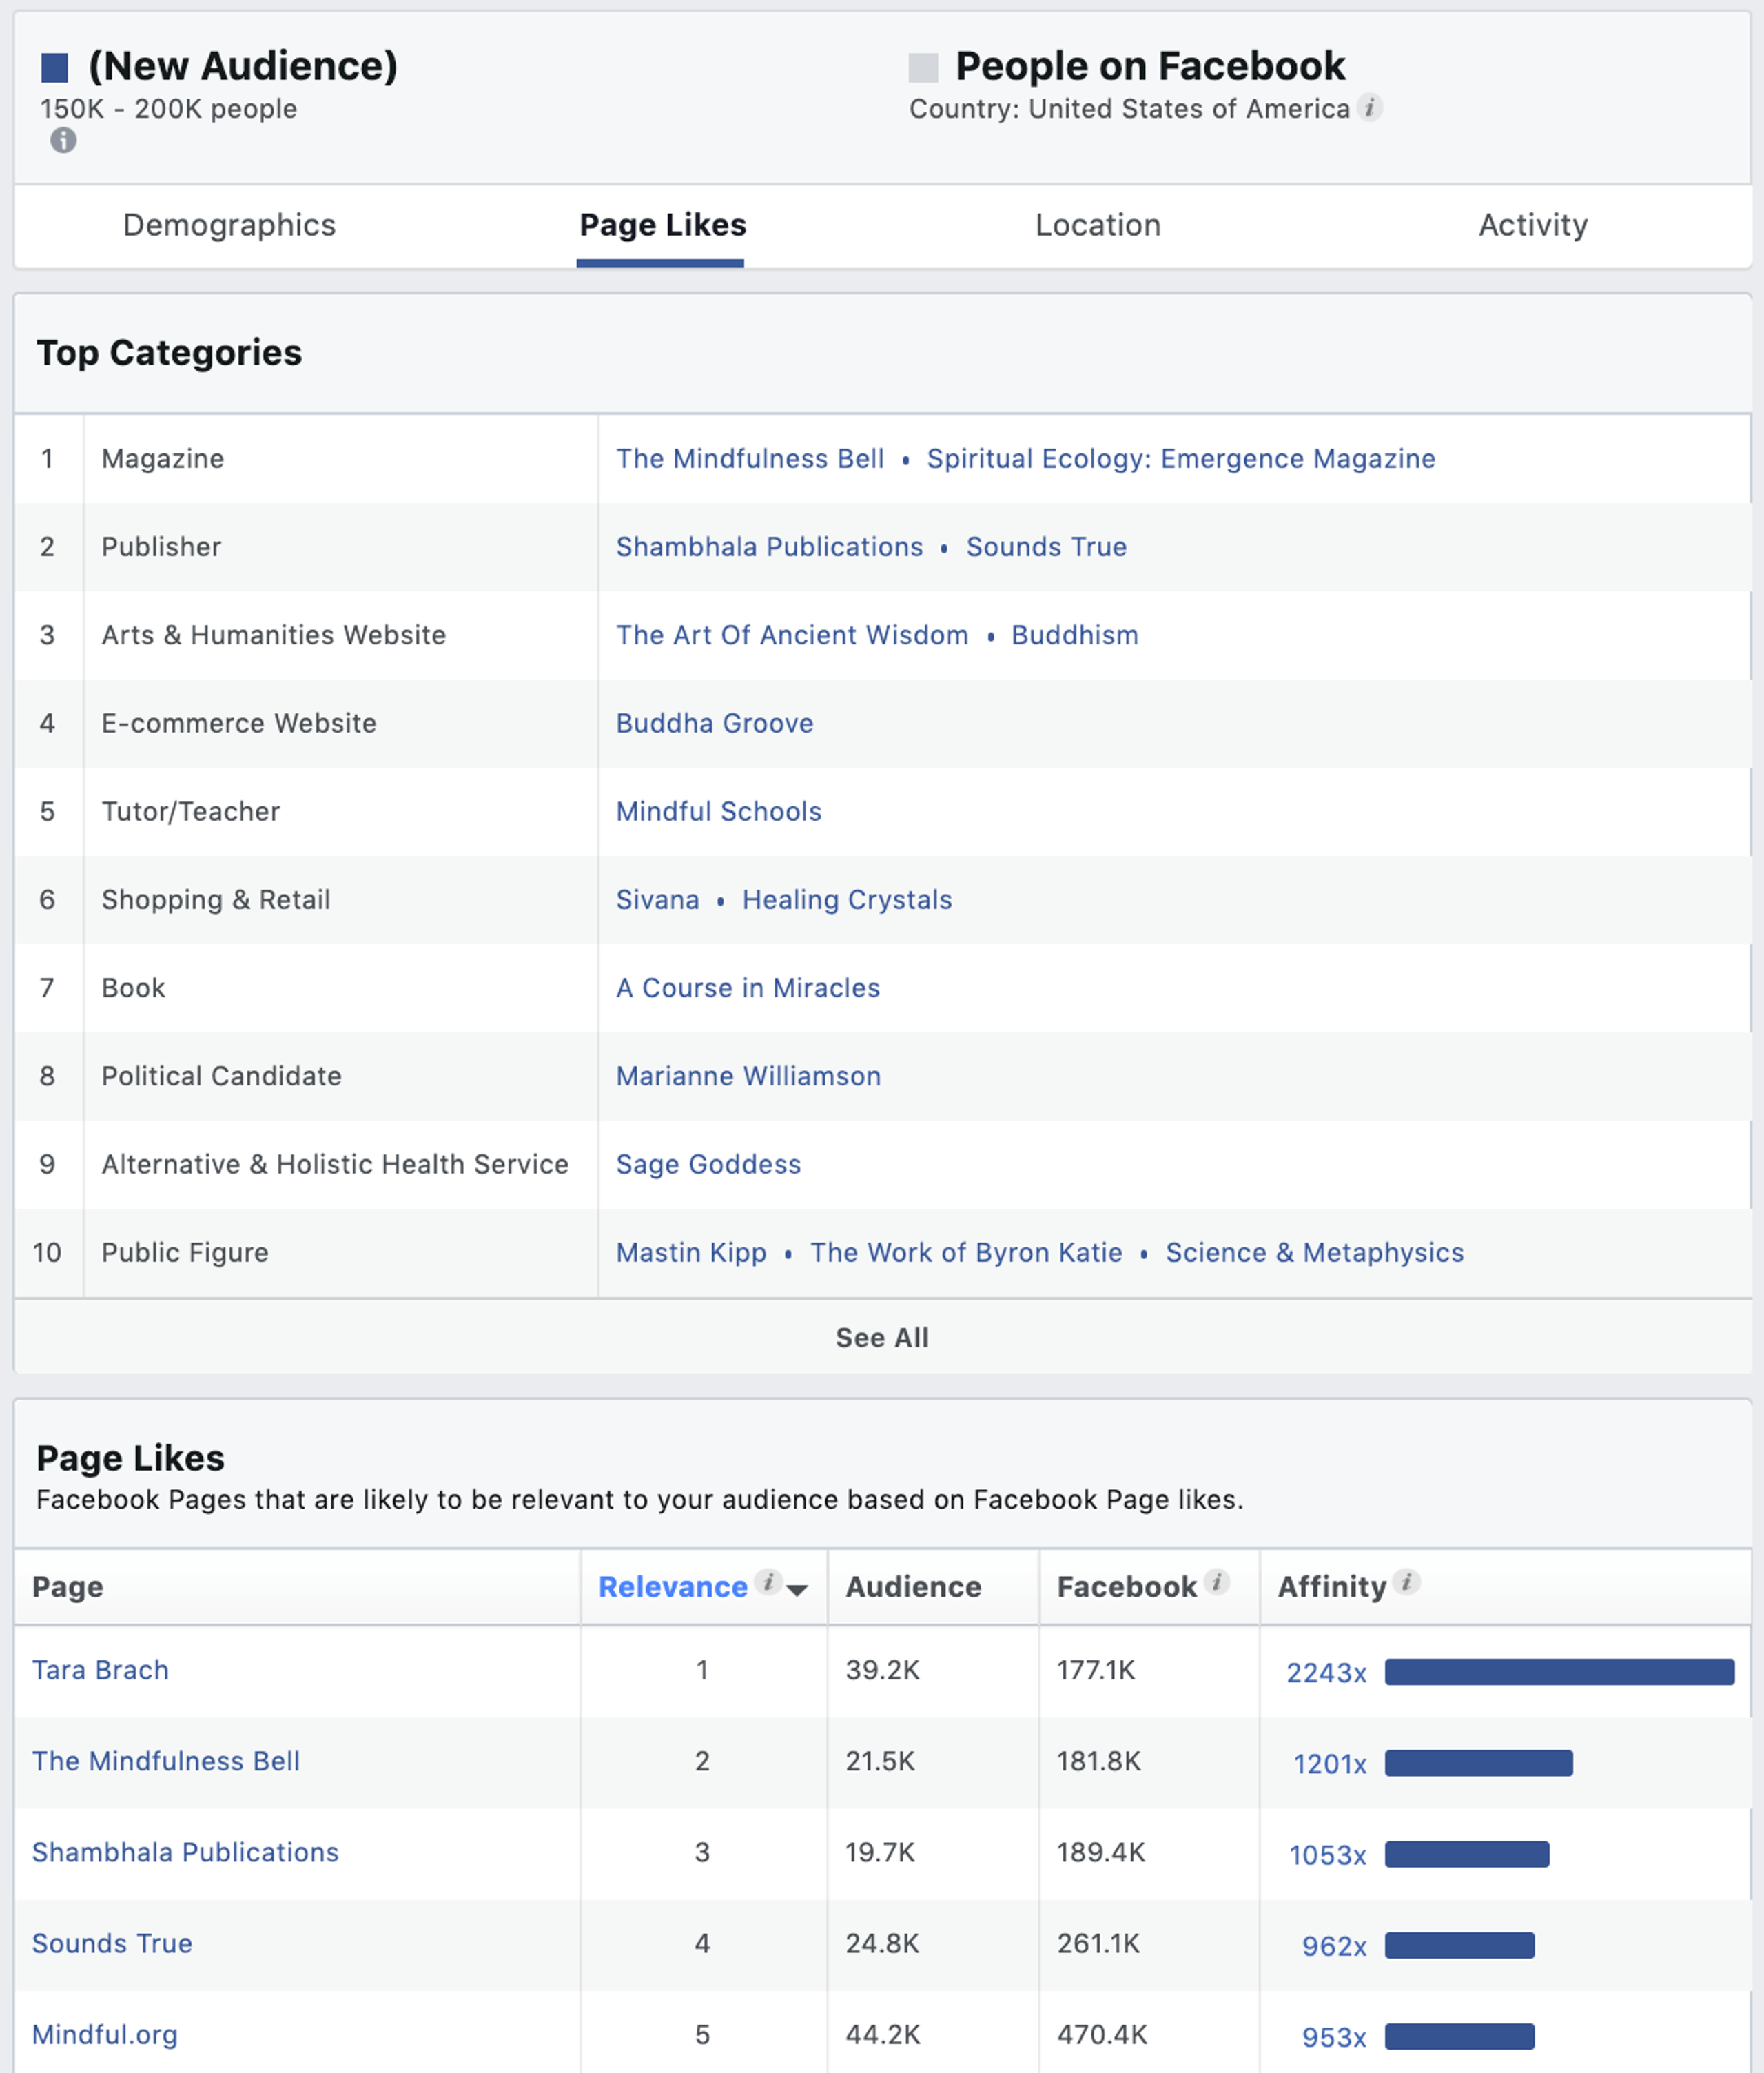The image size is (1764, 2073).
Task: Click info icon beside Facebook column header
Action: pos(1217,1581)
